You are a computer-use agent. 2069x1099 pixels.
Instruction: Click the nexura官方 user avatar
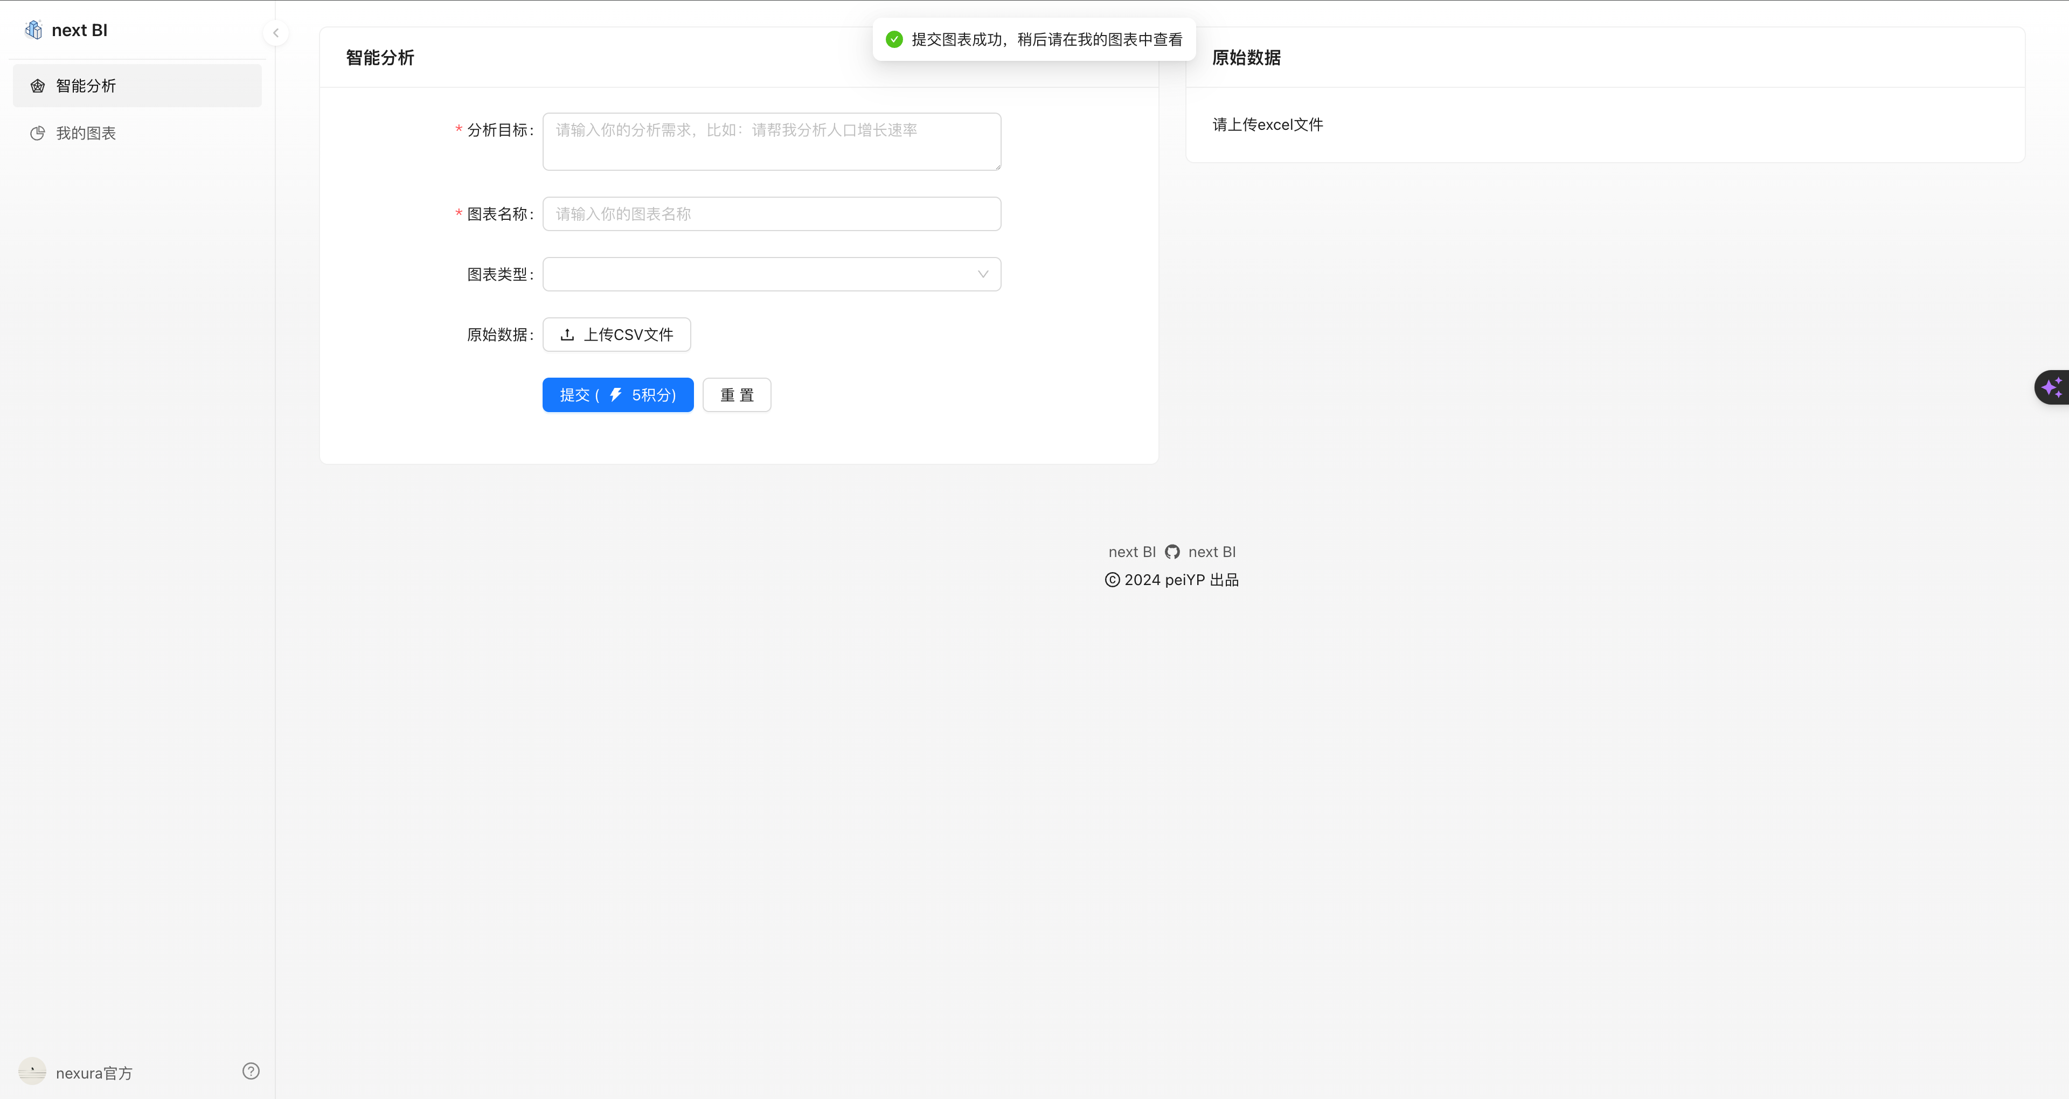coord(32,1072)
